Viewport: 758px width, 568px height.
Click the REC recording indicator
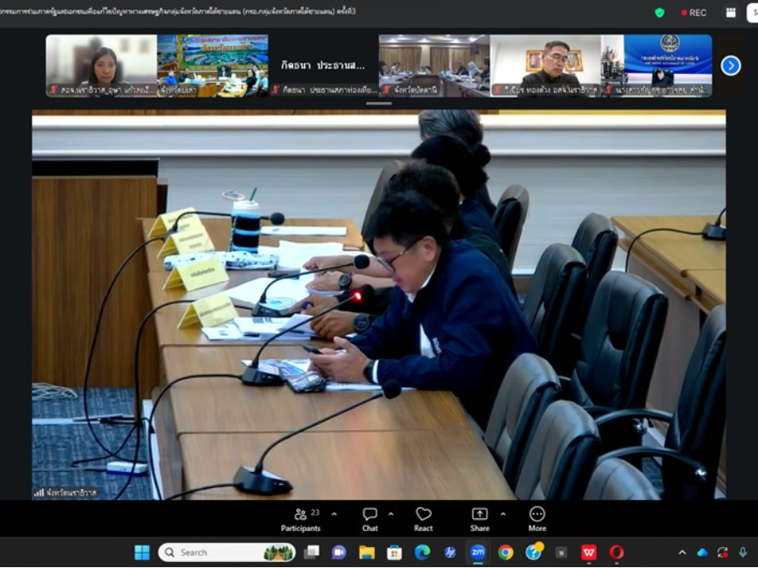[694, 13]
